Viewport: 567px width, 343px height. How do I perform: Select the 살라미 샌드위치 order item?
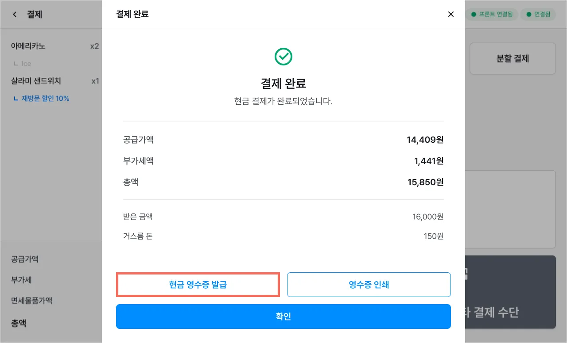tap(36, 81)
